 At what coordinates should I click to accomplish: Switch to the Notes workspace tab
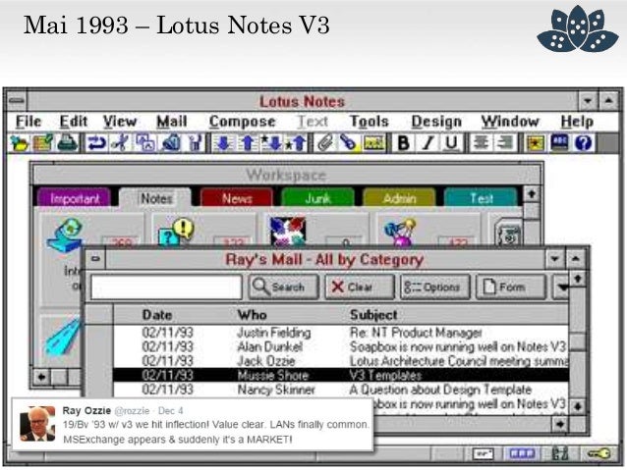(x=156, y=197)
